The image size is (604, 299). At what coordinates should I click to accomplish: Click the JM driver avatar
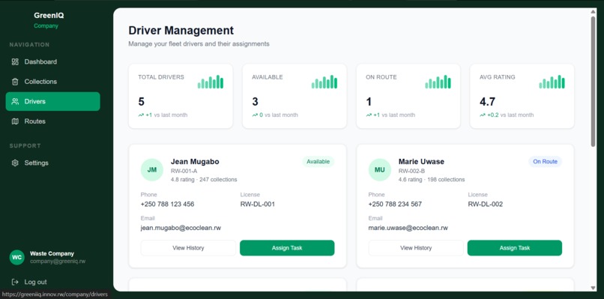(x=152, y=169)
